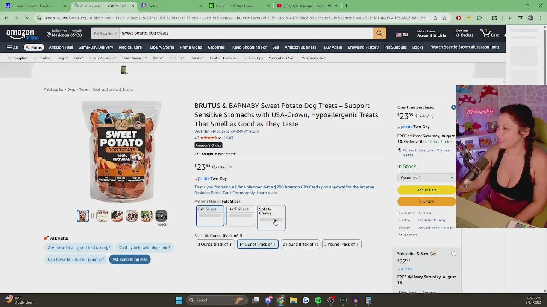Viewport: 547px width, 307px height.
Task: Expand the Account & Lists menu
Action: pos(431,33)
